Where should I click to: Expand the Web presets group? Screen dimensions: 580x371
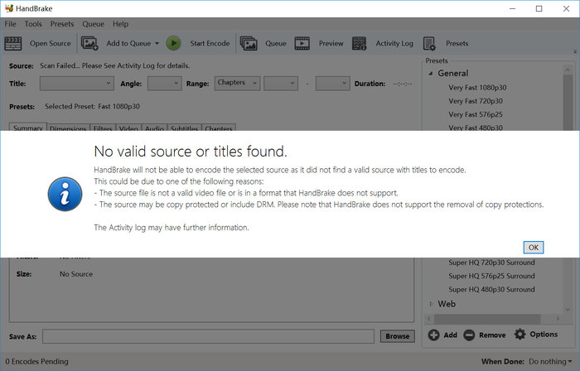431,304
